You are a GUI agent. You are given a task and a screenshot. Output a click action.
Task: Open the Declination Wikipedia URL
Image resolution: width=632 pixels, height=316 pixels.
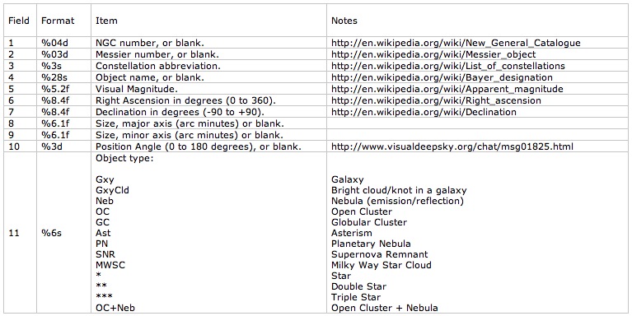(424, 112)
